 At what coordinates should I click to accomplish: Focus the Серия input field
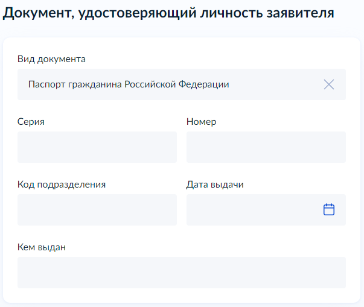pos(97,147)
